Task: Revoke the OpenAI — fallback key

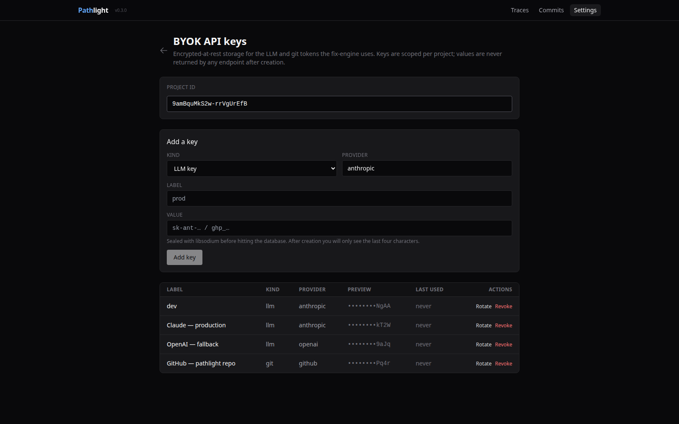Action: point(503,344)
